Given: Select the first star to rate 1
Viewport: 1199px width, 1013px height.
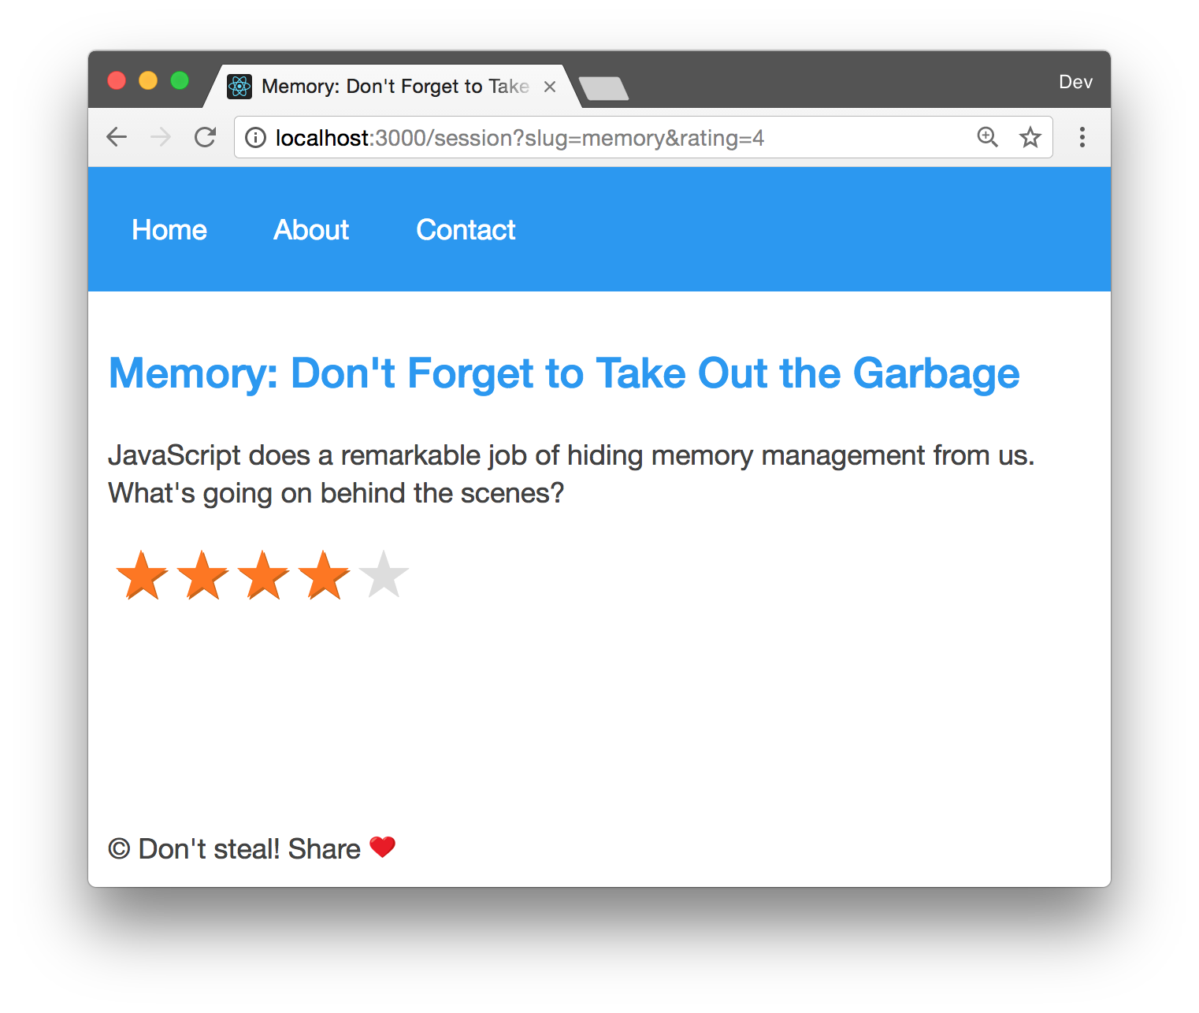Looking at the screenshot, I should click(x=142, y=575).
